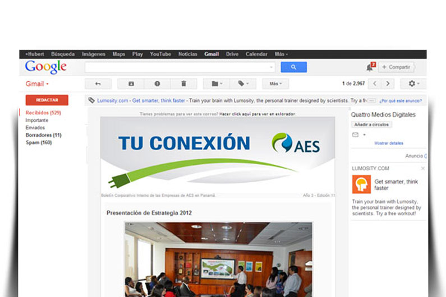Screen dimensions: 446x297
Task: Click Añadir a círculos button
Action: (371, 124)
